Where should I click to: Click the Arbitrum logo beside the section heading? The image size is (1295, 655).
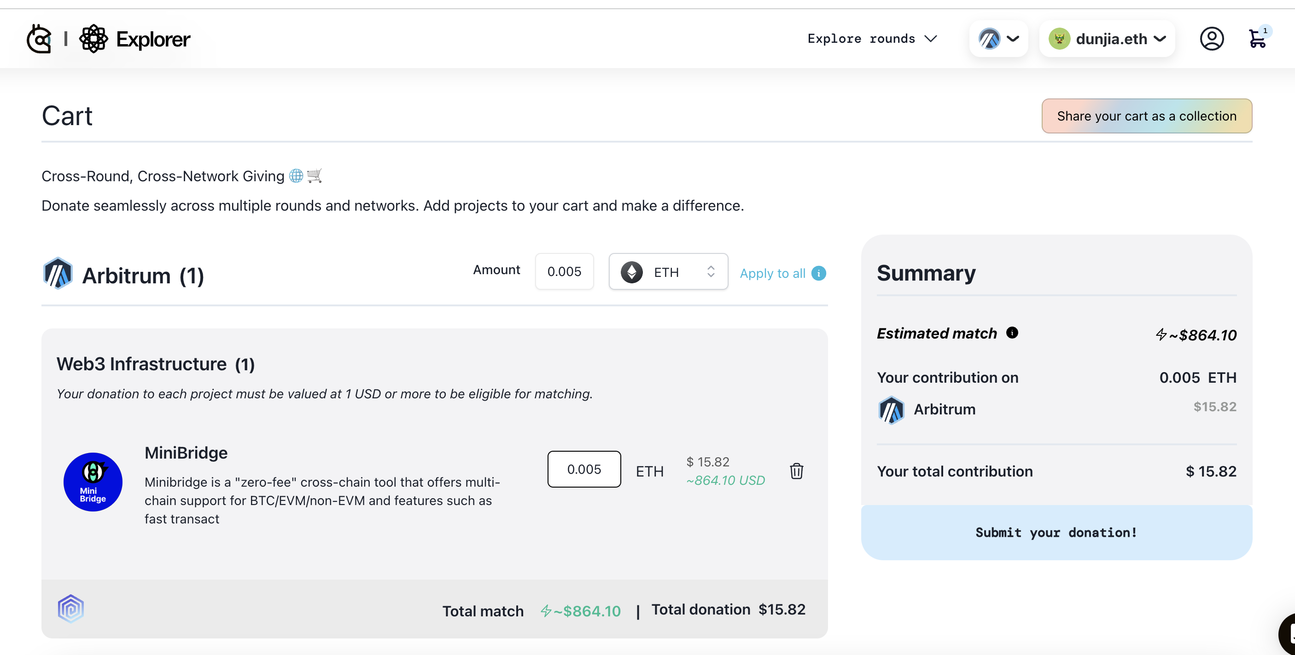pos(58,274)
